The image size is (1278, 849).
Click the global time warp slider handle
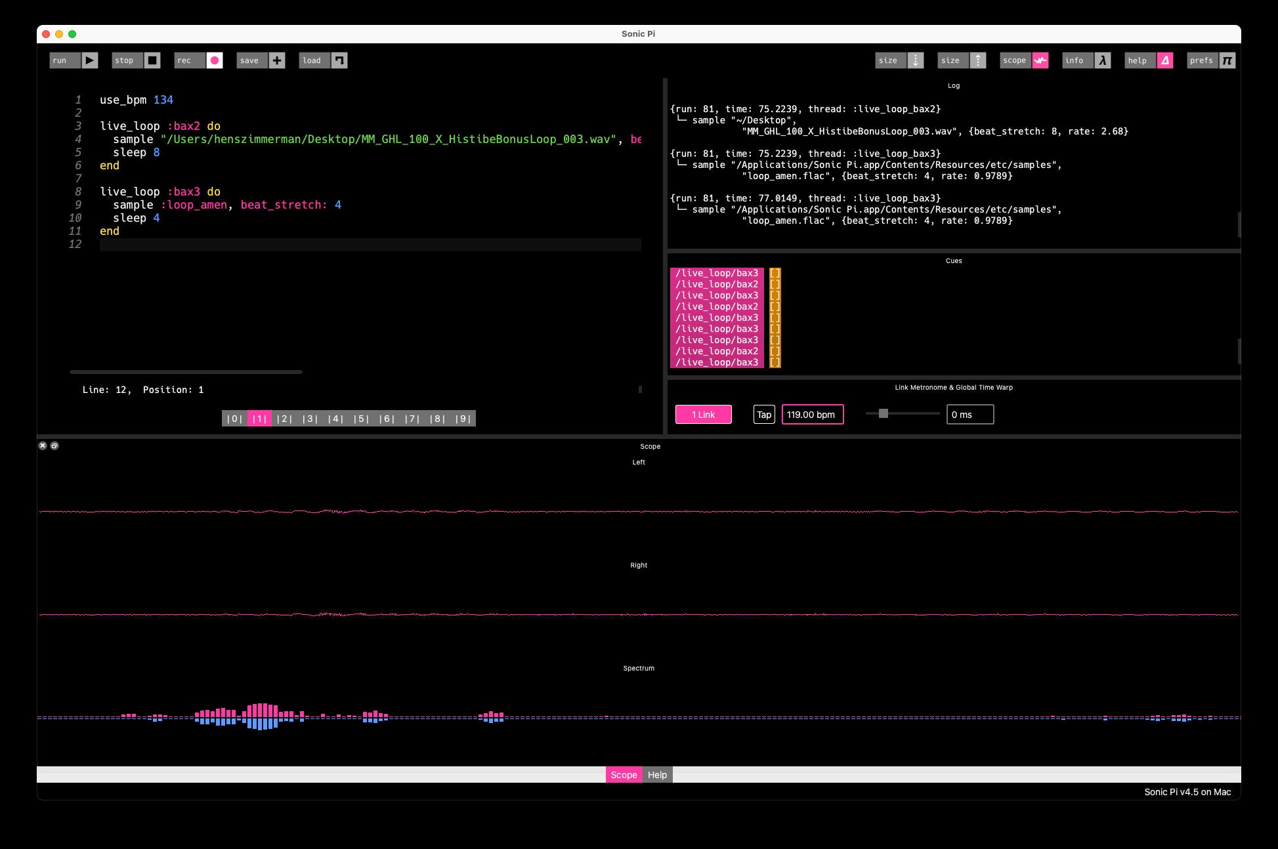click(x=884, y=413)
